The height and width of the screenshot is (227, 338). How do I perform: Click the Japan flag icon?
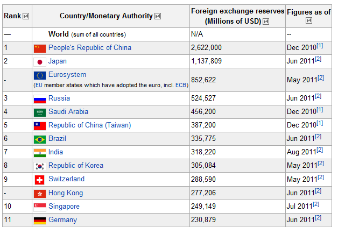tap(40, 62)
